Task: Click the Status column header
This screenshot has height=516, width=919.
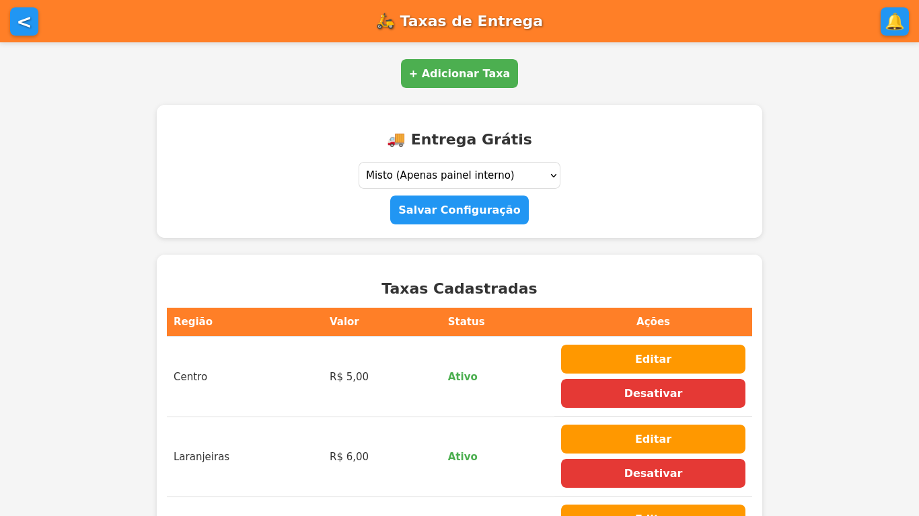Action: (466, 321)
